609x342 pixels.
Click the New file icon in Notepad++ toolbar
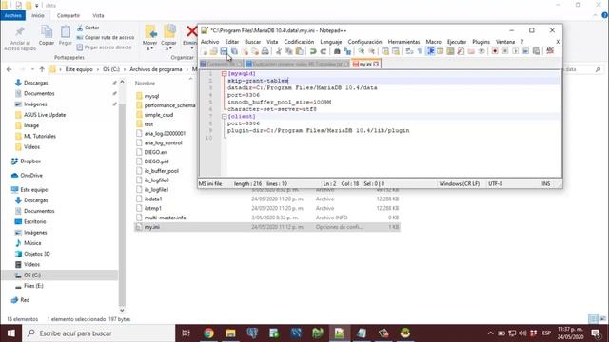204,51
